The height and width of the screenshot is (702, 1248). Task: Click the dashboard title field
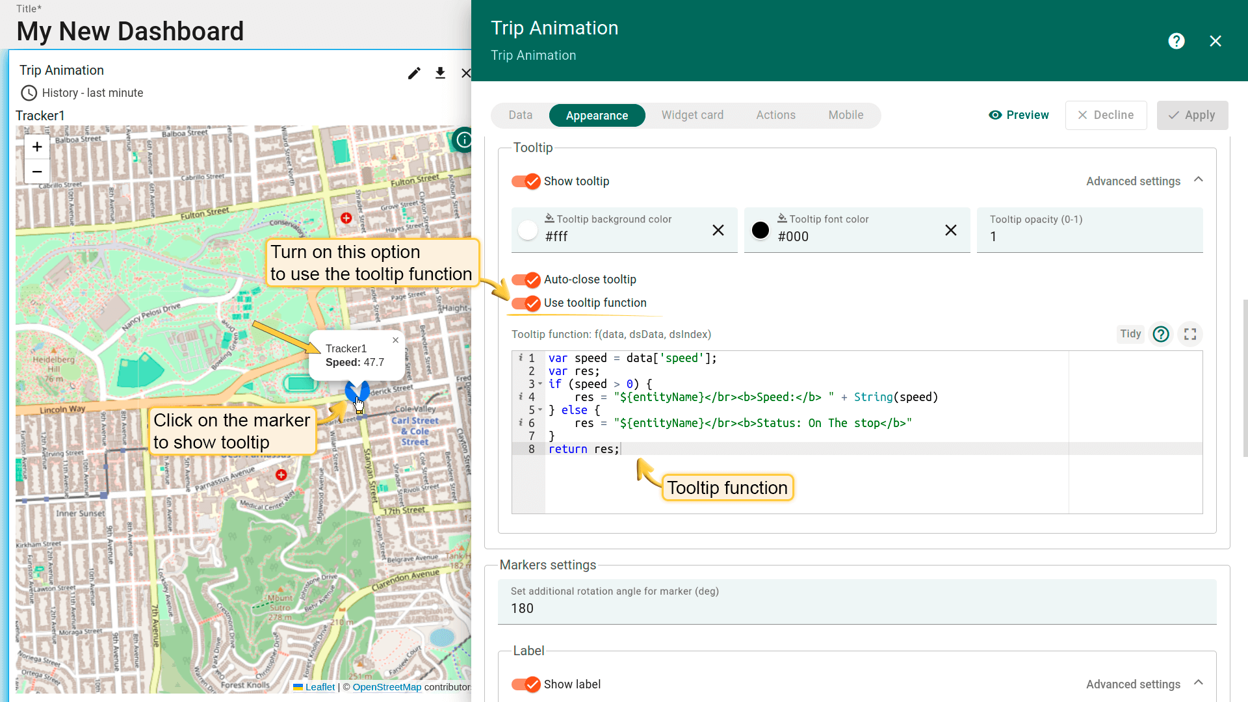pyautogui.click(x=130, y=31)
